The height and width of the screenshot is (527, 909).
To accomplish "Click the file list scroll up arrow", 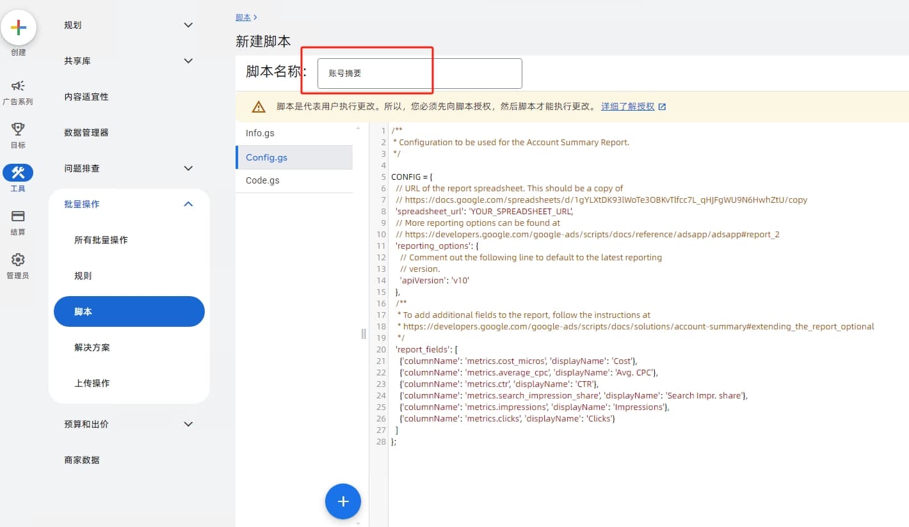I will (358, 128).
